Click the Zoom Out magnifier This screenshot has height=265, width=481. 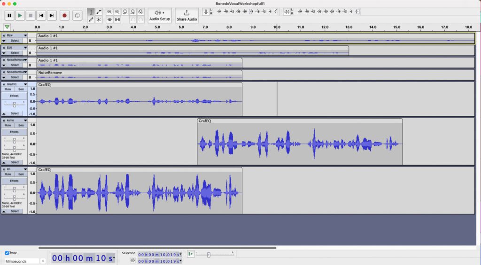coord(117,12)
